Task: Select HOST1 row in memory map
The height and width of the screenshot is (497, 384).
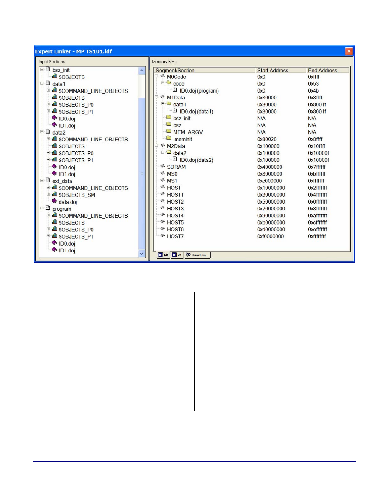Action: pos(252,195)
